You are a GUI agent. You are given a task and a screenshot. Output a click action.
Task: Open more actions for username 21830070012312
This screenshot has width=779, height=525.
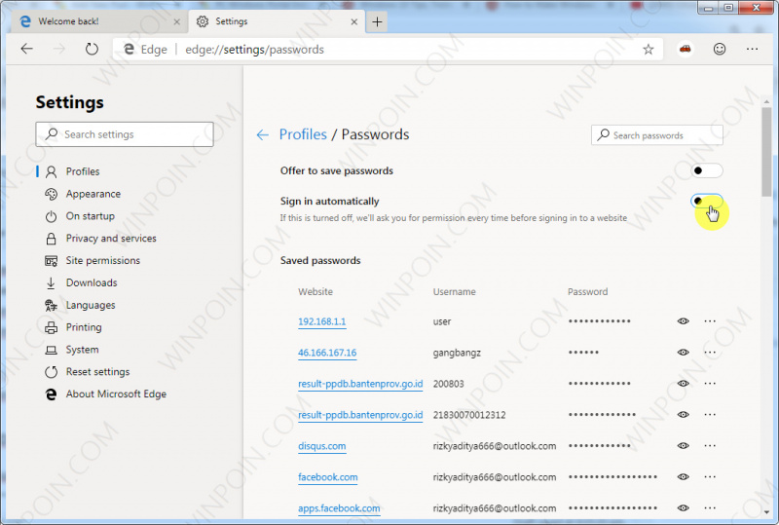710,415
